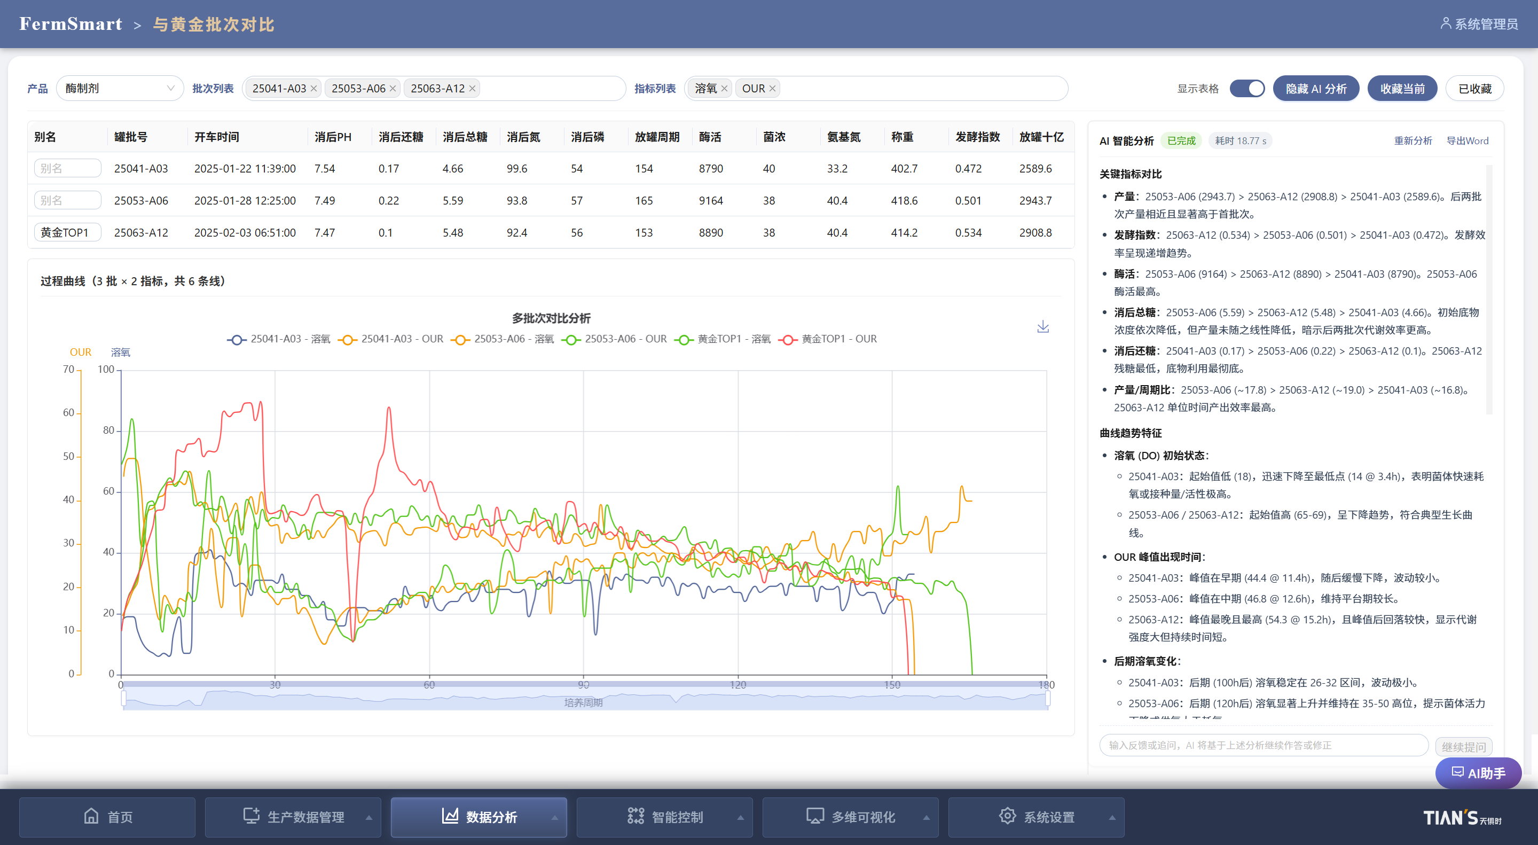Remove the OUR indicator tag

pyautogui.click(x=772, y=88)
